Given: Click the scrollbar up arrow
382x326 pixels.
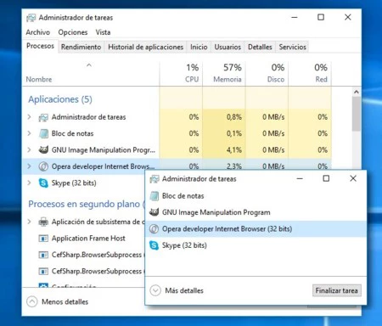Looking at the screenshot, I should coord(357,92).
